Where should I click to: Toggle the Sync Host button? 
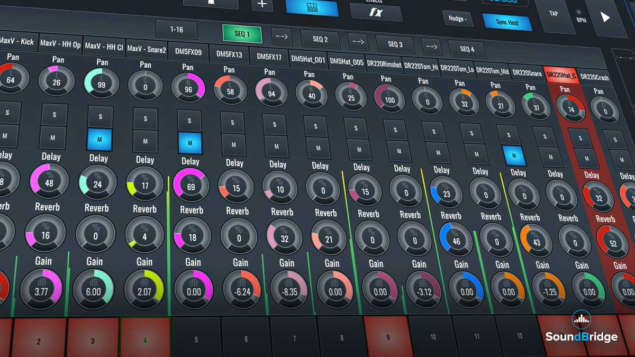tap(507, 23)
